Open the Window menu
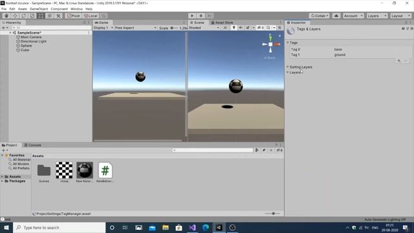The image size is (414, 233). point(76,9)
